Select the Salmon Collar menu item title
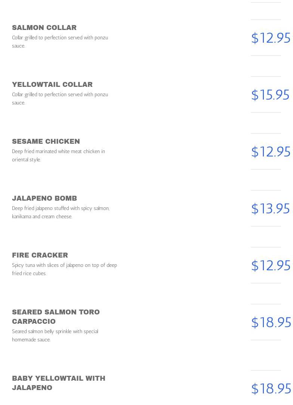 click(x=44, y=28)
